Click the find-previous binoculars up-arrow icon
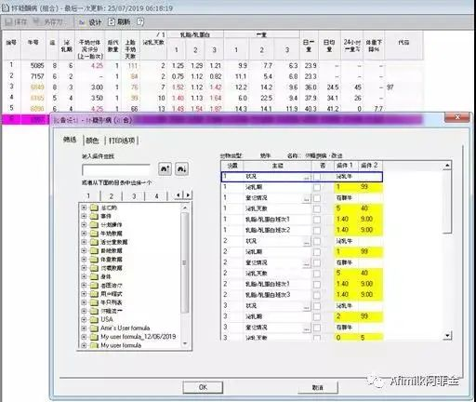The width and height of the screenshot is (476, 402). (165, 169)
